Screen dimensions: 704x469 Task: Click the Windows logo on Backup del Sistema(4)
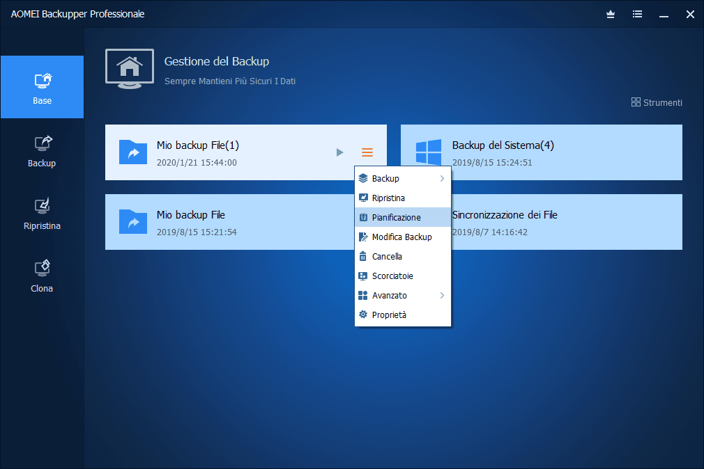pos(429,152)
